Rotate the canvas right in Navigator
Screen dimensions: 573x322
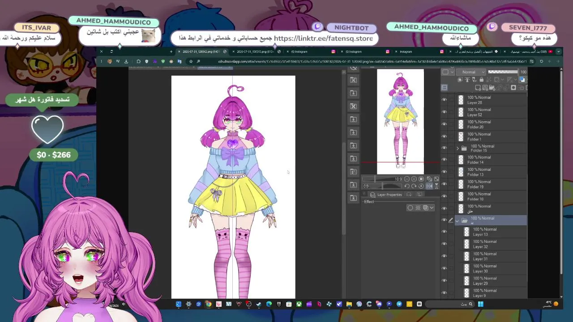414,186
